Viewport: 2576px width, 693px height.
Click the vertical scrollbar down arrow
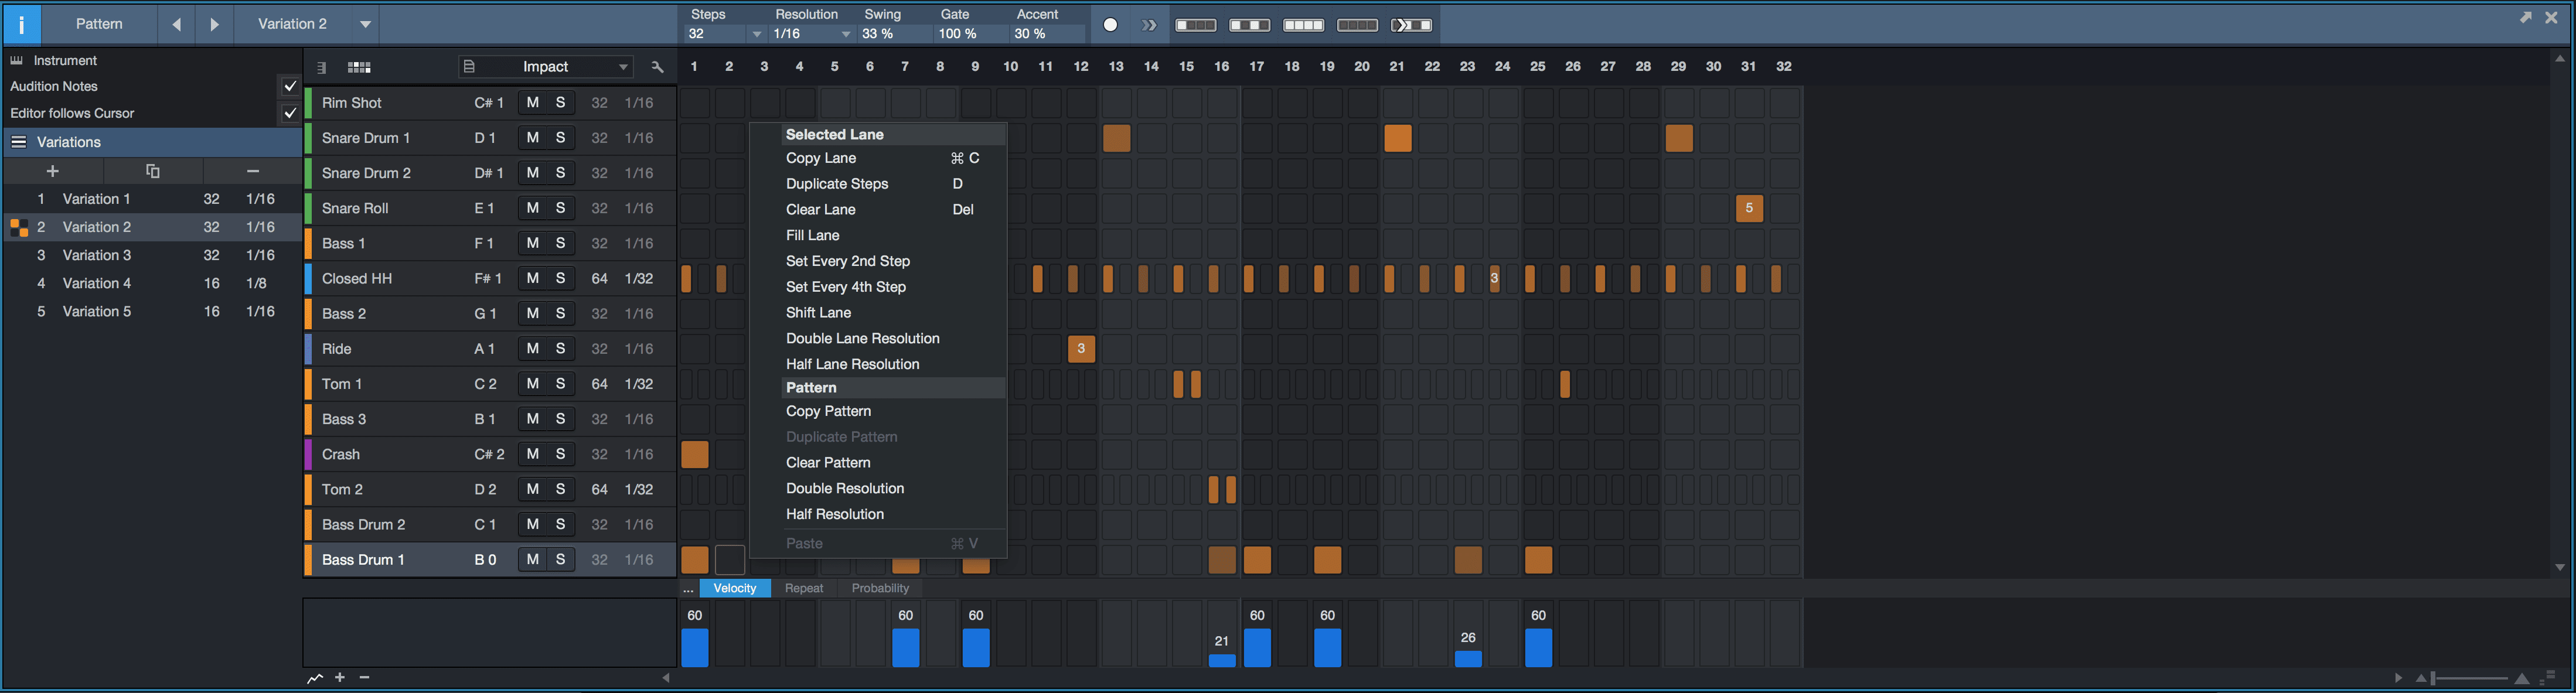click(x=2560, y=568)
